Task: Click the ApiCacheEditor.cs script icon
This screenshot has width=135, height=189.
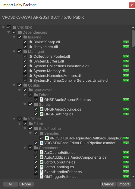Action: (42, 153)
